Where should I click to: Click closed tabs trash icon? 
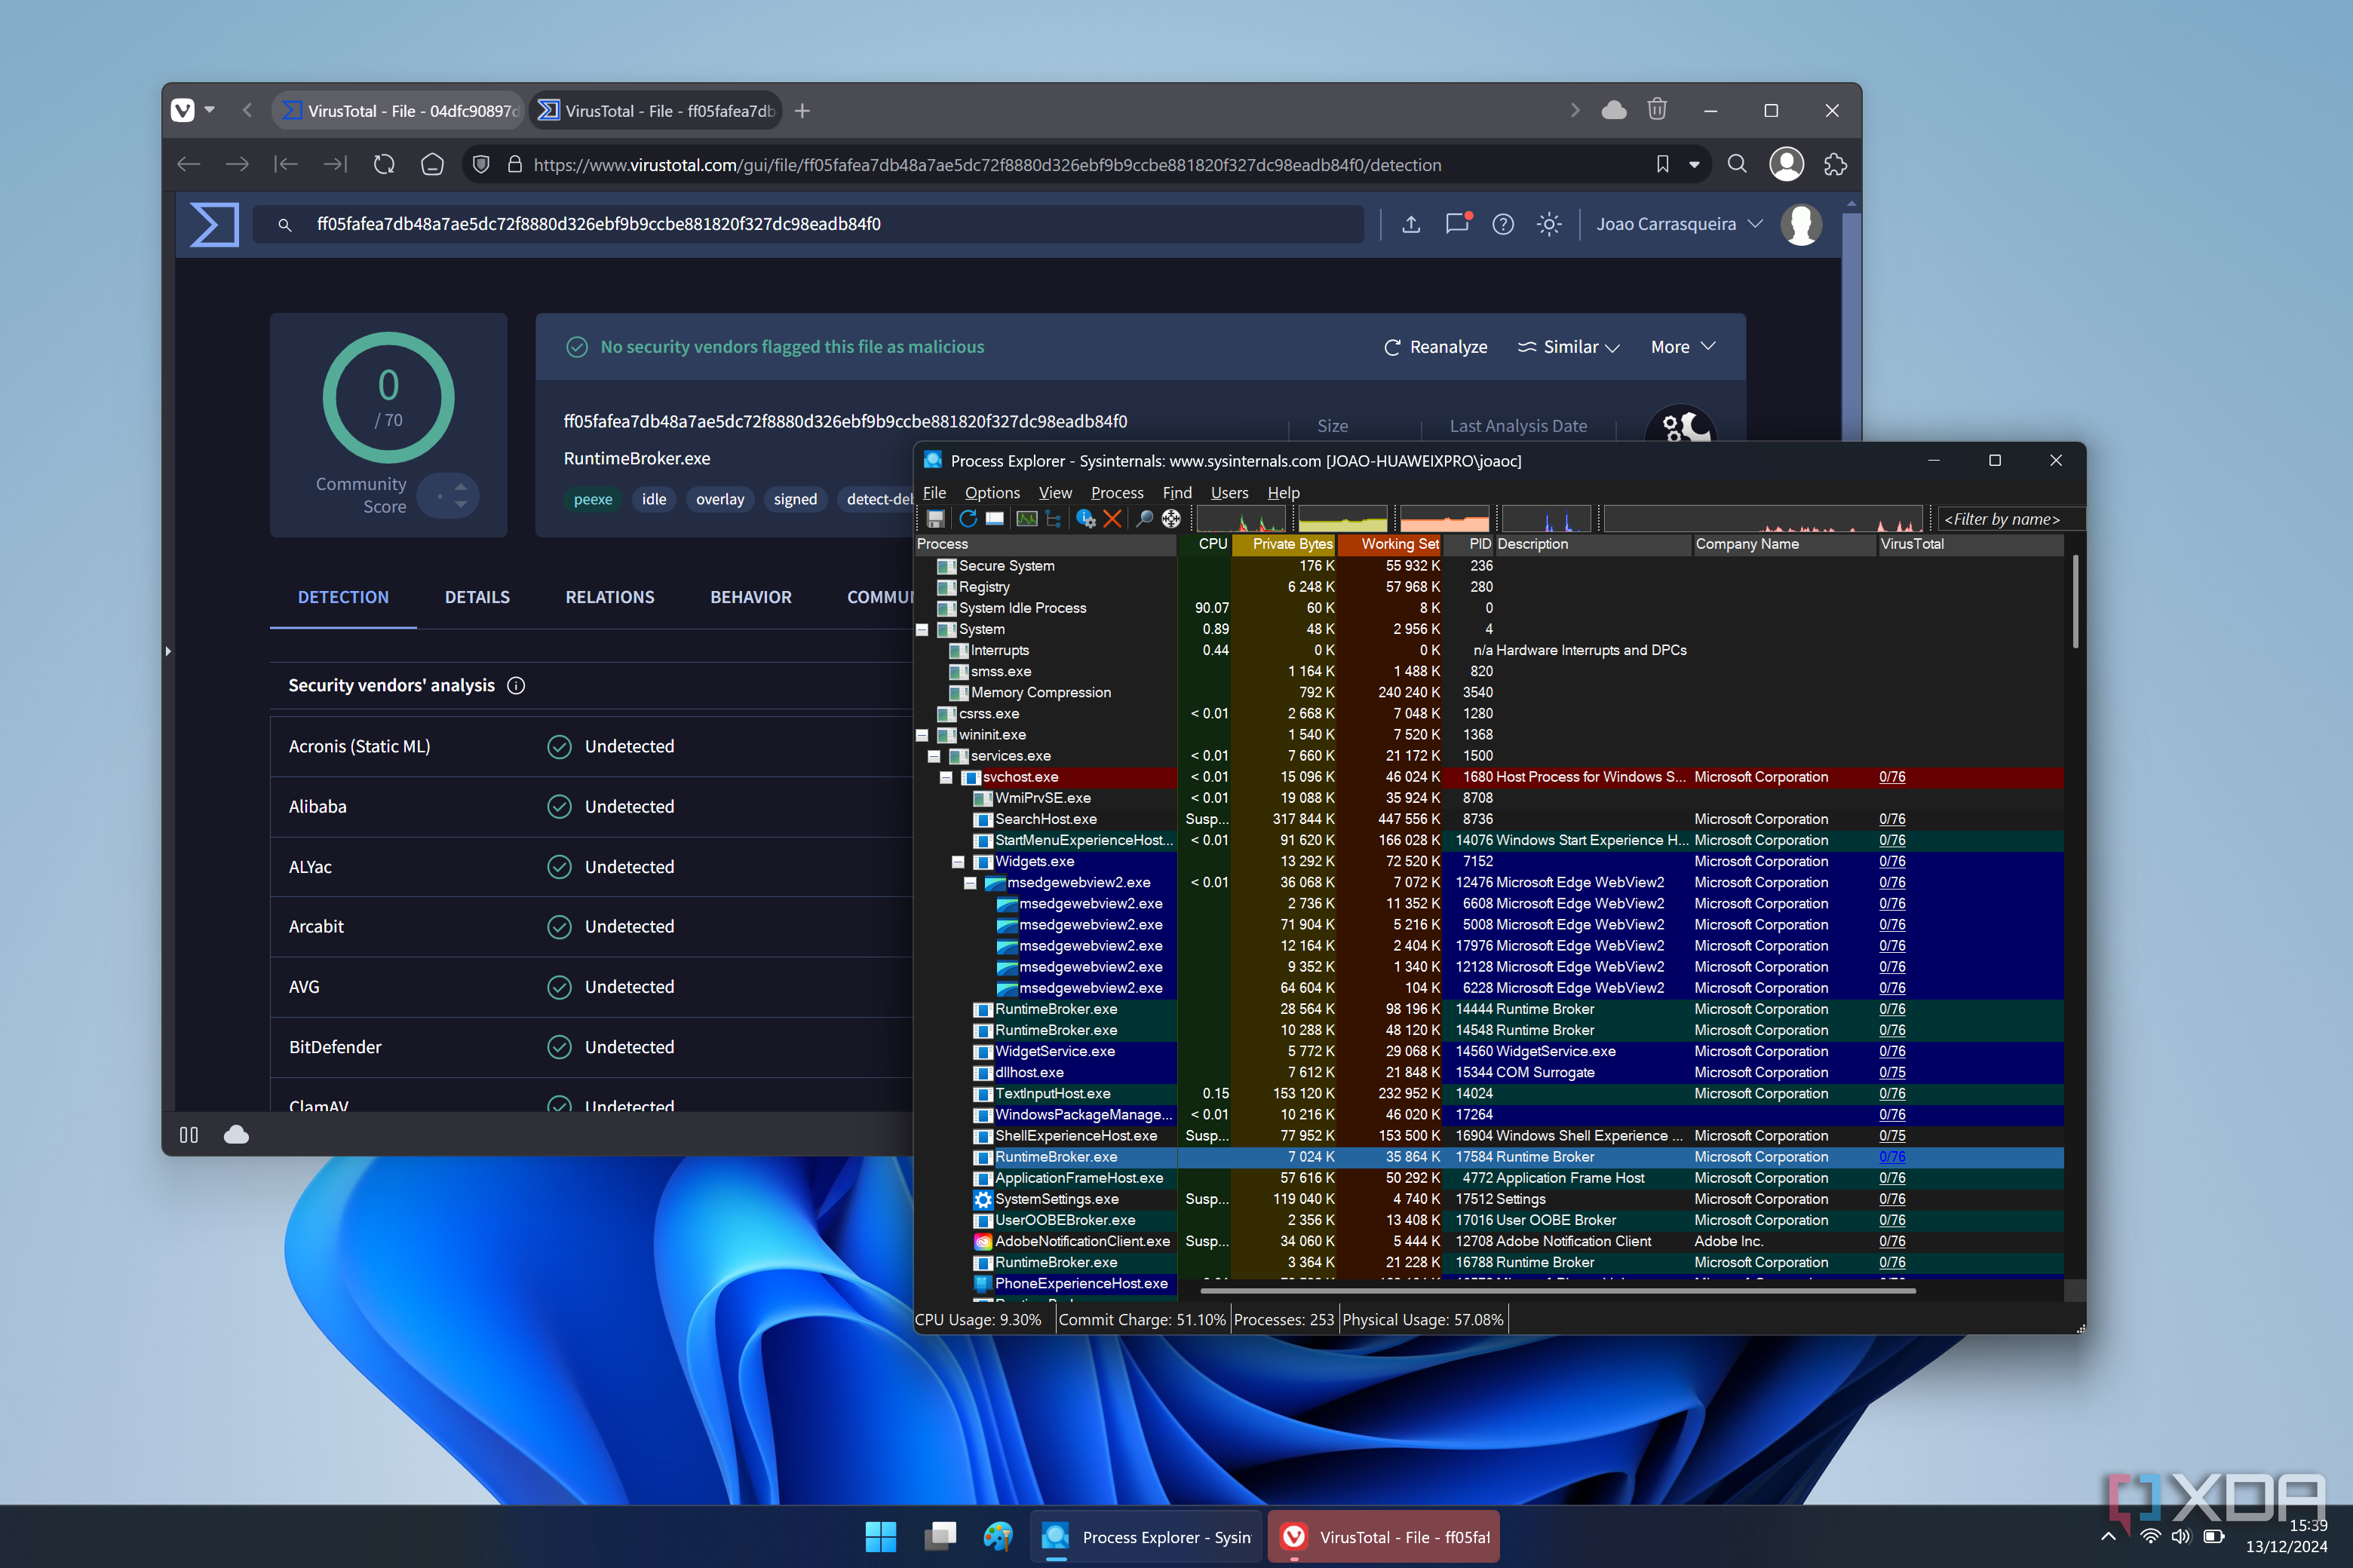pyautogui.click(x=1657, y=110)
